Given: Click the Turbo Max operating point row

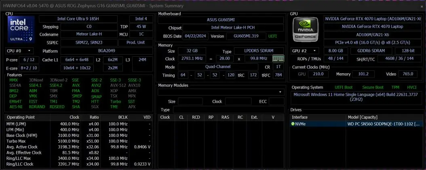Looking at the screenshot, I should (79, 141).
